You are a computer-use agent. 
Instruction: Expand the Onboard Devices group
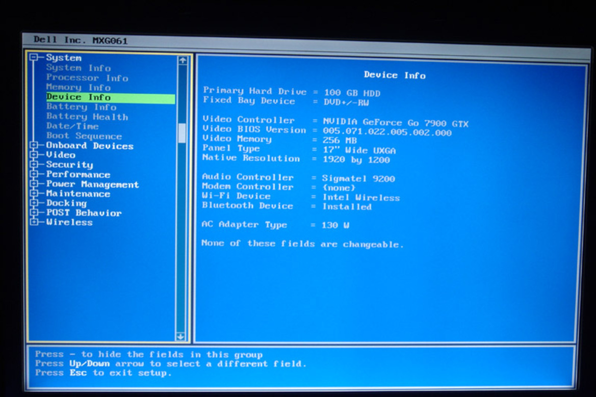(x=34, y=145)
